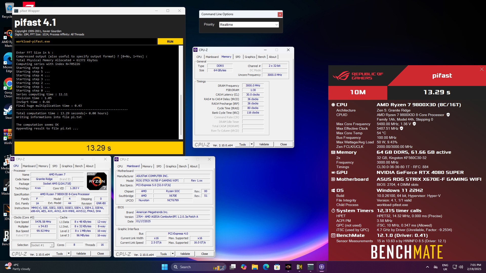
Task: Open Copilot from the taskbar
Action: [x=244, y=267]
